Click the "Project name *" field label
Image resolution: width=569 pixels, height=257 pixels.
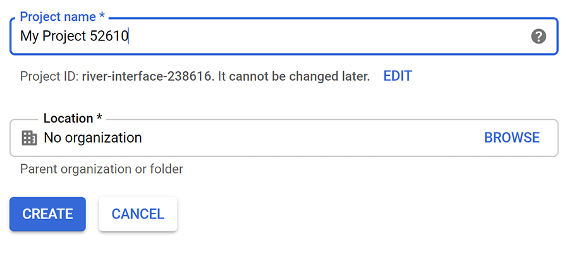[63, 16]
